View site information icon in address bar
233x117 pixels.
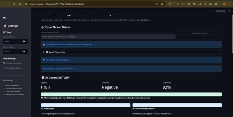tap(26, 4)
